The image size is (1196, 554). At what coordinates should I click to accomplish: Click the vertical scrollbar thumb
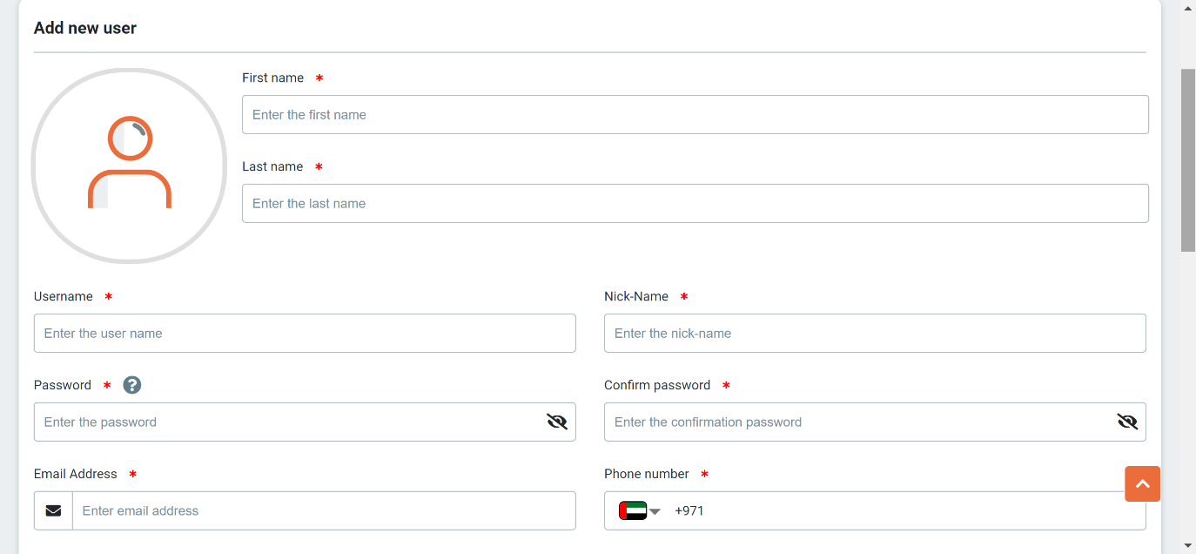pos(1188,160)
